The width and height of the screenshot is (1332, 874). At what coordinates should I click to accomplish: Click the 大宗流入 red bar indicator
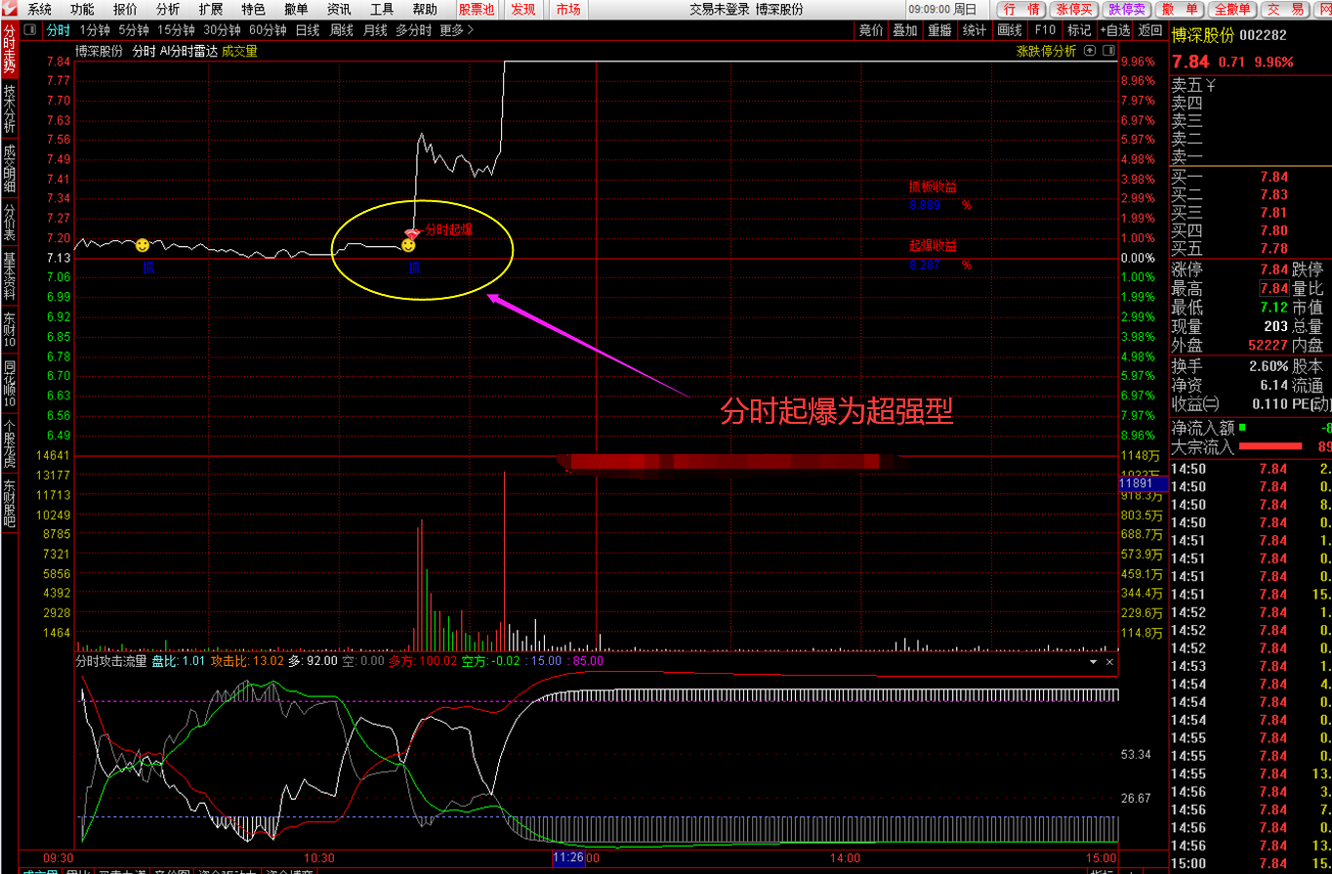coord(1270,447)
